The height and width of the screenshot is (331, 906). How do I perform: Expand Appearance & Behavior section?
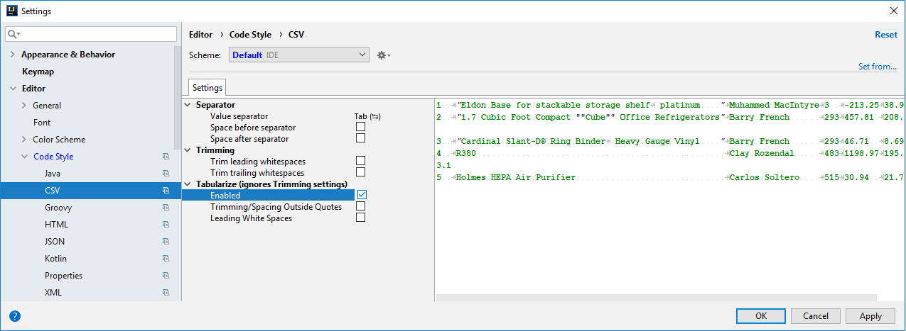(x=13, y=55)
